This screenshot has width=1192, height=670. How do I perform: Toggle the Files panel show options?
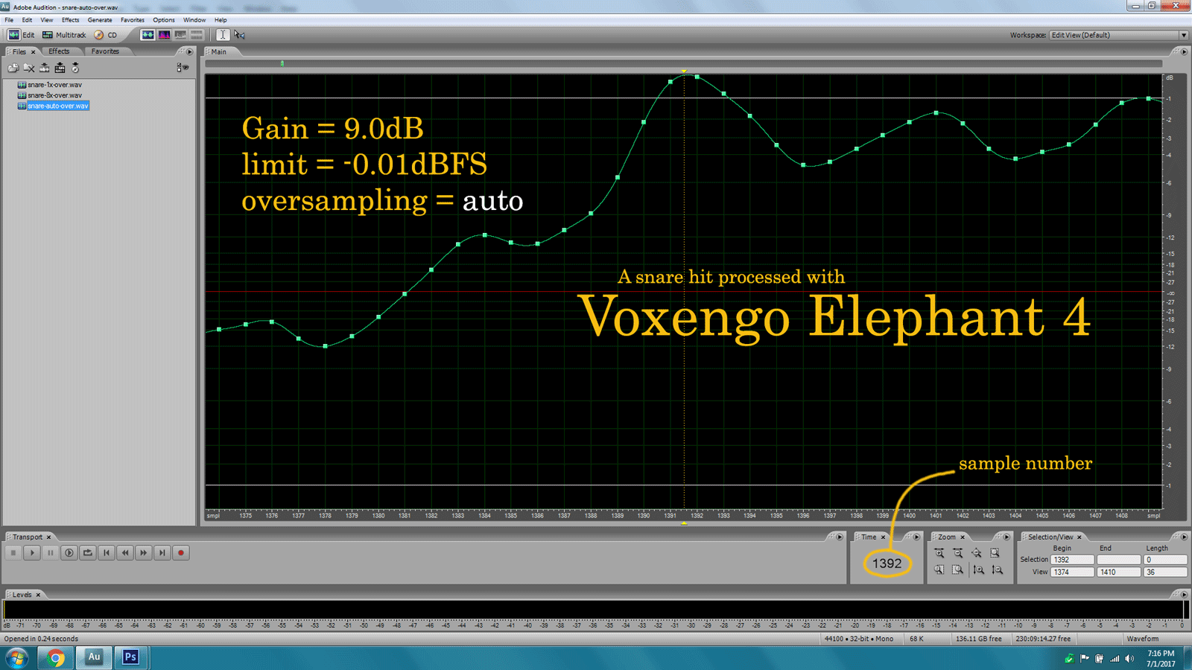tap(182, 68)
